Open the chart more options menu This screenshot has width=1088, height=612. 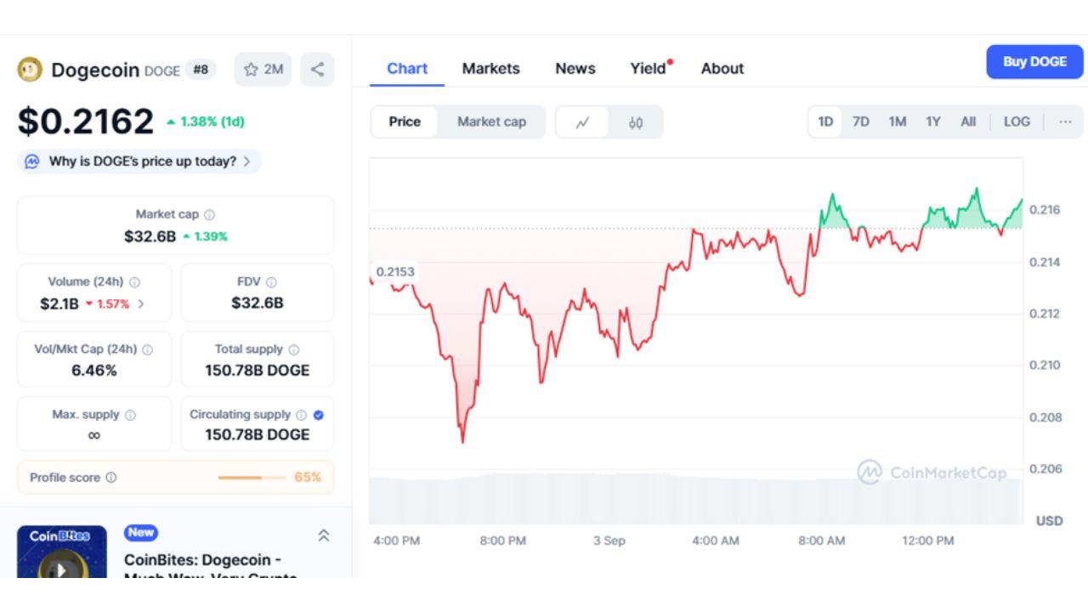point(1065,122)
